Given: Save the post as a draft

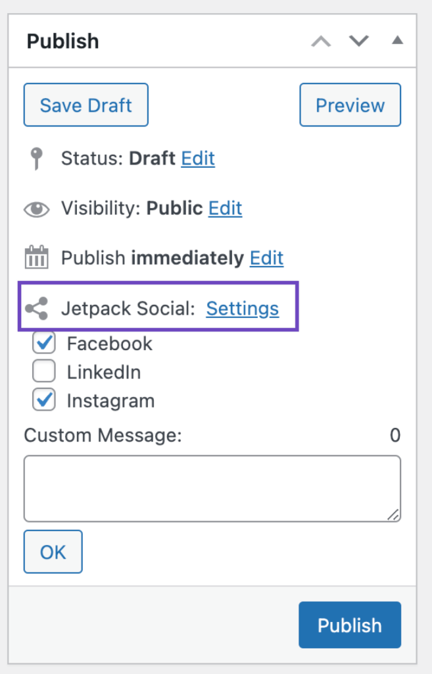Looking at the screenshot, I should pos(85,105).
